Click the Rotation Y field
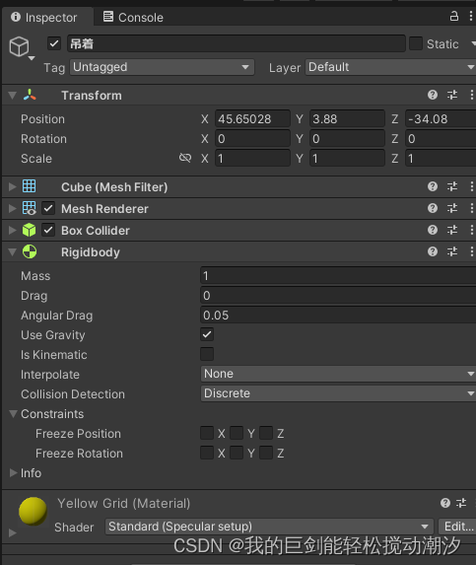This screenshot has width=476, height=565. (347, 139)
